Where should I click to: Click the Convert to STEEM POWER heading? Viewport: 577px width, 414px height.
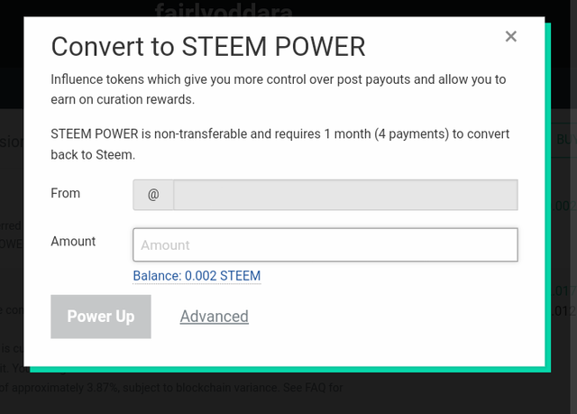coord(208,46)
